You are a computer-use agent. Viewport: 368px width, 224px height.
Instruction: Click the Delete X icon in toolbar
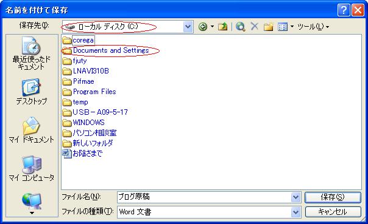click(x=255, y=27)
